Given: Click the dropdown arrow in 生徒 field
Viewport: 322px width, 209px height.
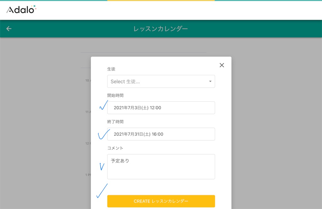Looking at the screenshot, I should 210,82.
